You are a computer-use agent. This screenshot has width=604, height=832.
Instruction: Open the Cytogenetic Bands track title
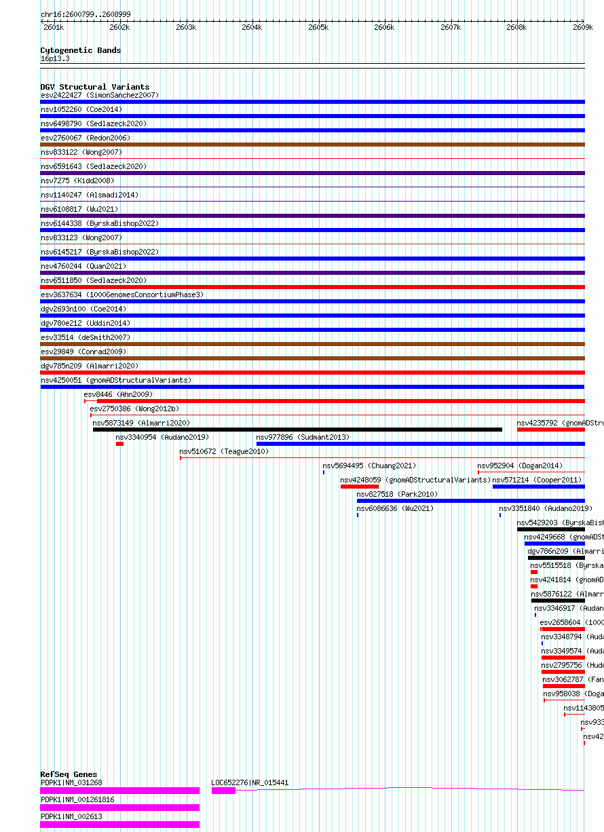[x=81, y=50]
